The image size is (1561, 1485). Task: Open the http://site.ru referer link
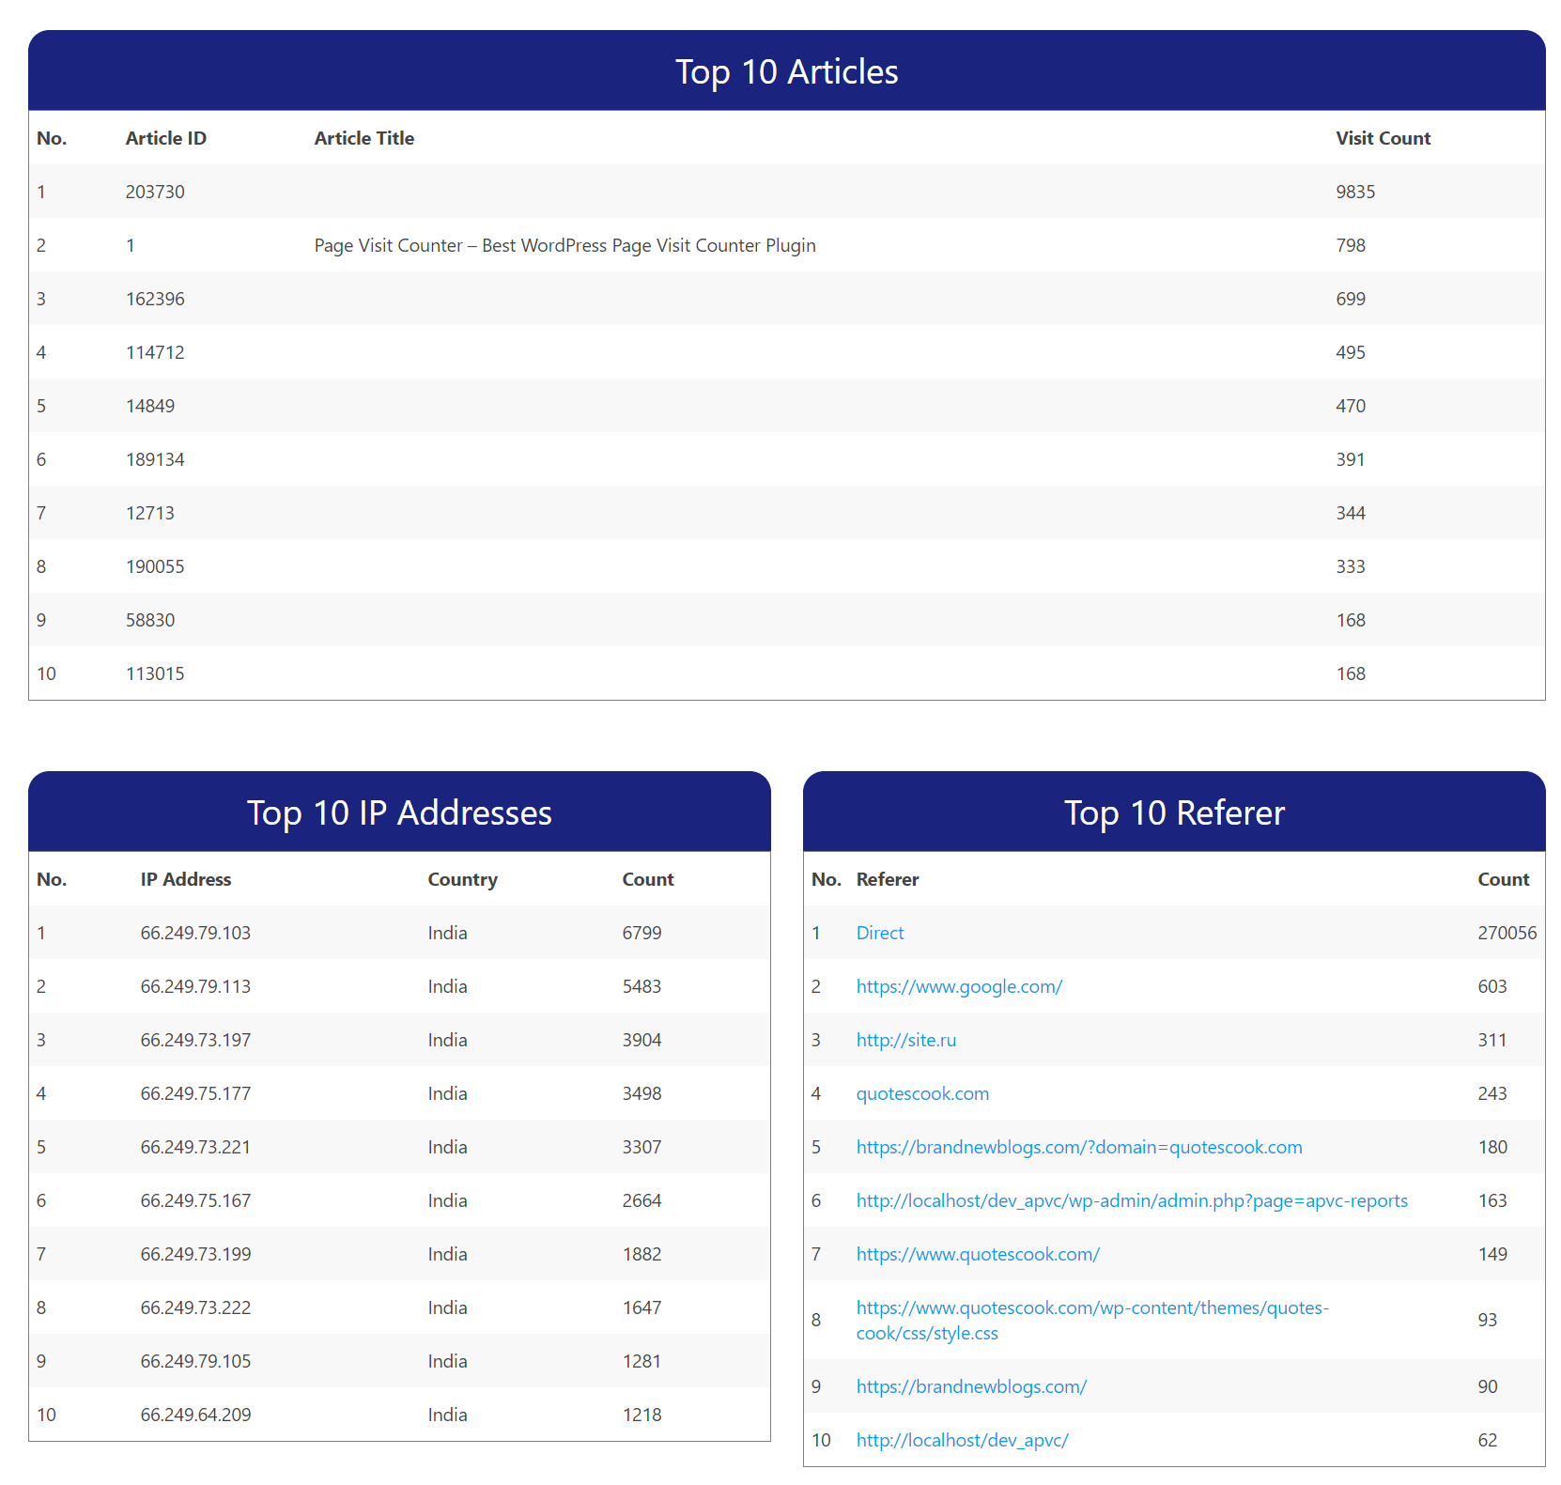905,1040
